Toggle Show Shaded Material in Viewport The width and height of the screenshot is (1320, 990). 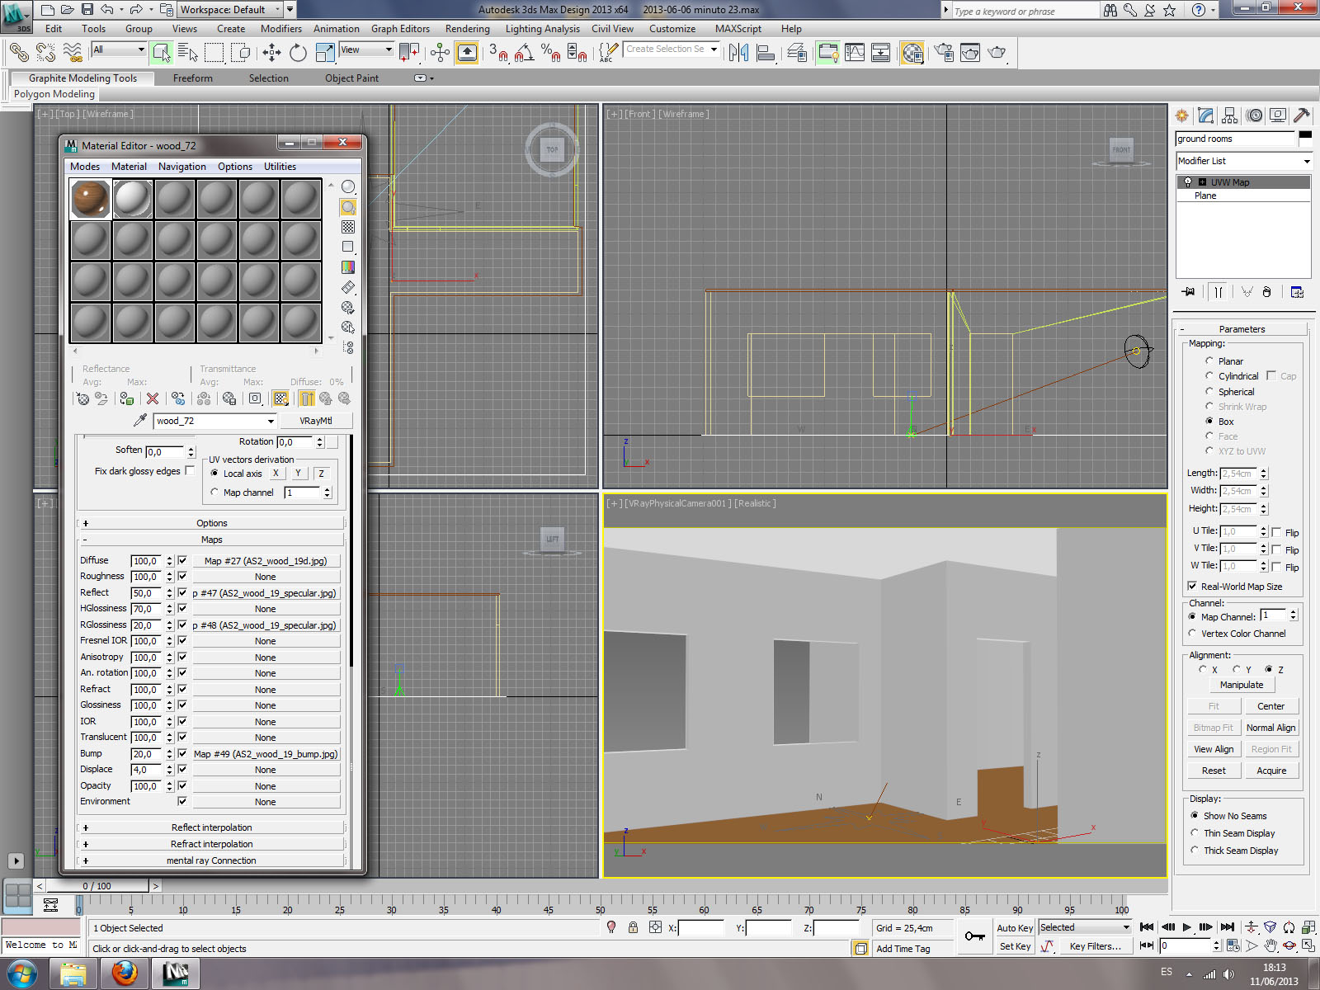click(281, 399)
